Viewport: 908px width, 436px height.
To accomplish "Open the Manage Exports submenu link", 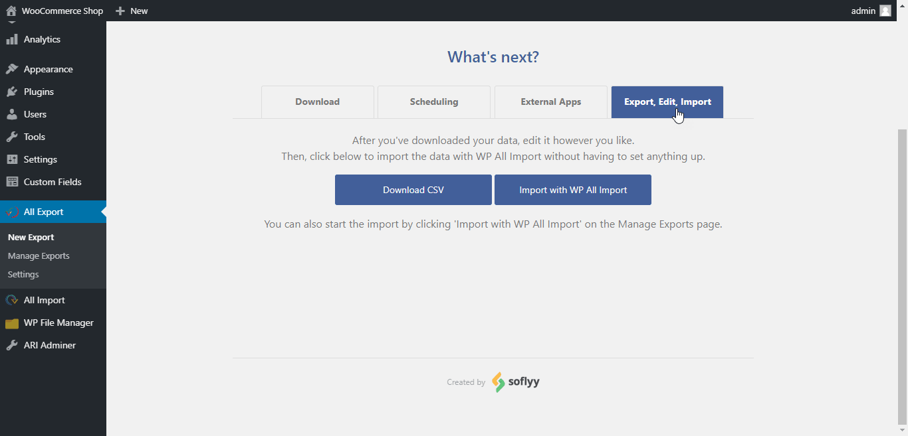I will [39, 255].
